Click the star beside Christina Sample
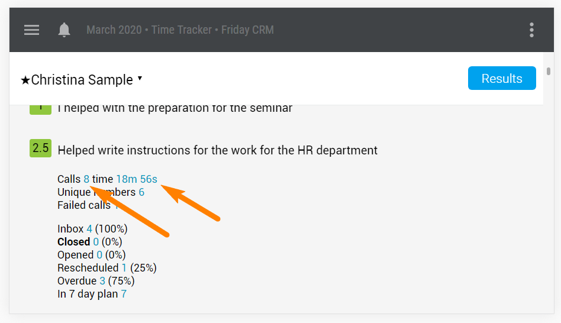The width and height of the screenshot is (561, 323). [x=25, y=80]
